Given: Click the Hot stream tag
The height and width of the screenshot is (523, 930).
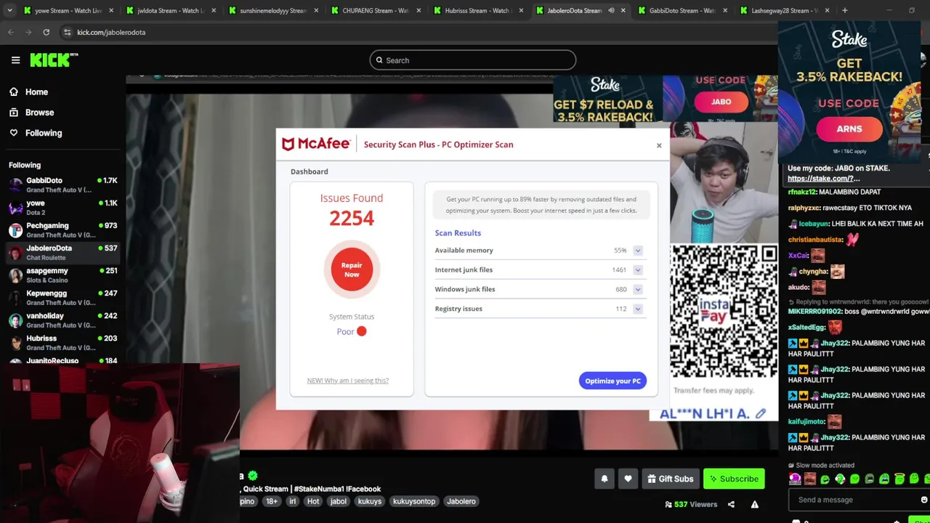Looking at the screenshot, I should coord(313,501).
